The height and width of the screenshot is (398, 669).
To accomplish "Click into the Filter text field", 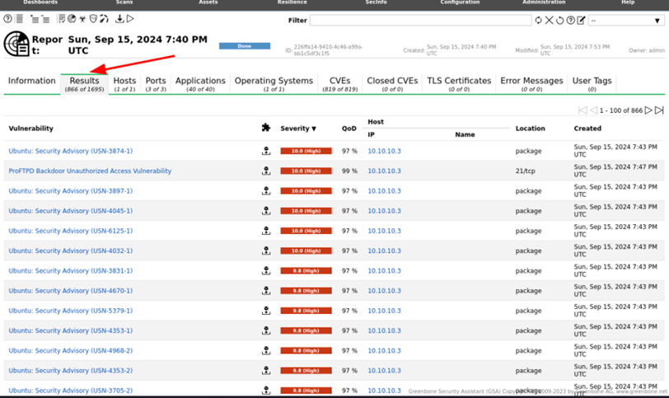I will (420, 21).
